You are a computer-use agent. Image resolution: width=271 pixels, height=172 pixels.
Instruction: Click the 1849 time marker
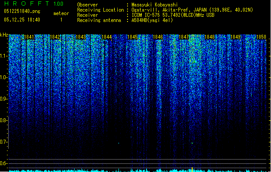235,37
